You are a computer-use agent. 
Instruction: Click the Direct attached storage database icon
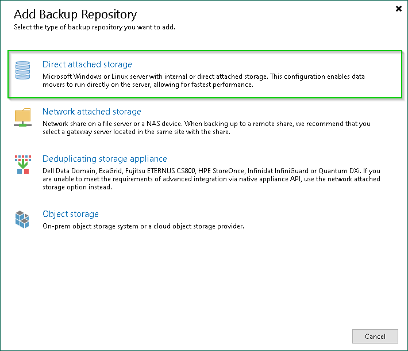[x=23, y=71]
